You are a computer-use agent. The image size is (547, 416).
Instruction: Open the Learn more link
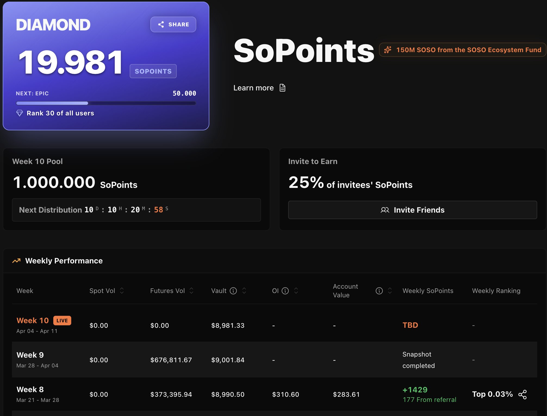pos(253,88)
